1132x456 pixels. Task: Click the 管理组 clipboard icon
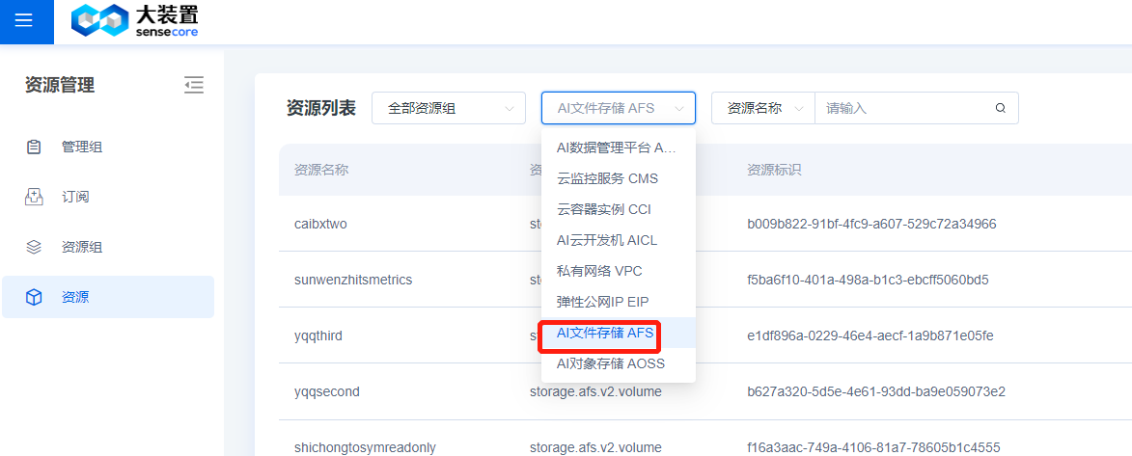pyautogui.click(x=34, y=148)
